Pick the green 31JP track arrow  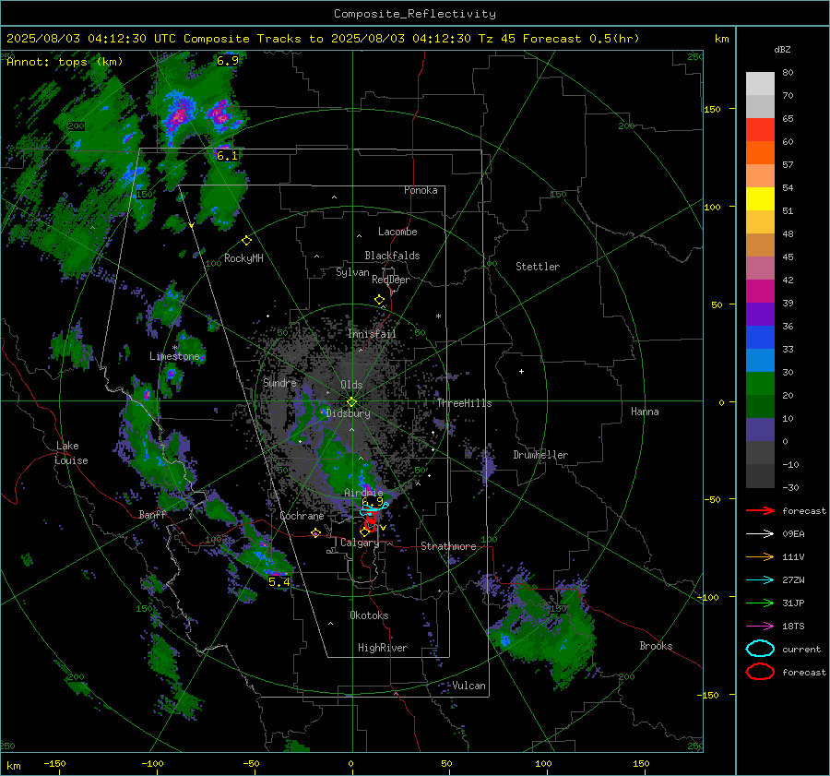[x=760, y=603]
